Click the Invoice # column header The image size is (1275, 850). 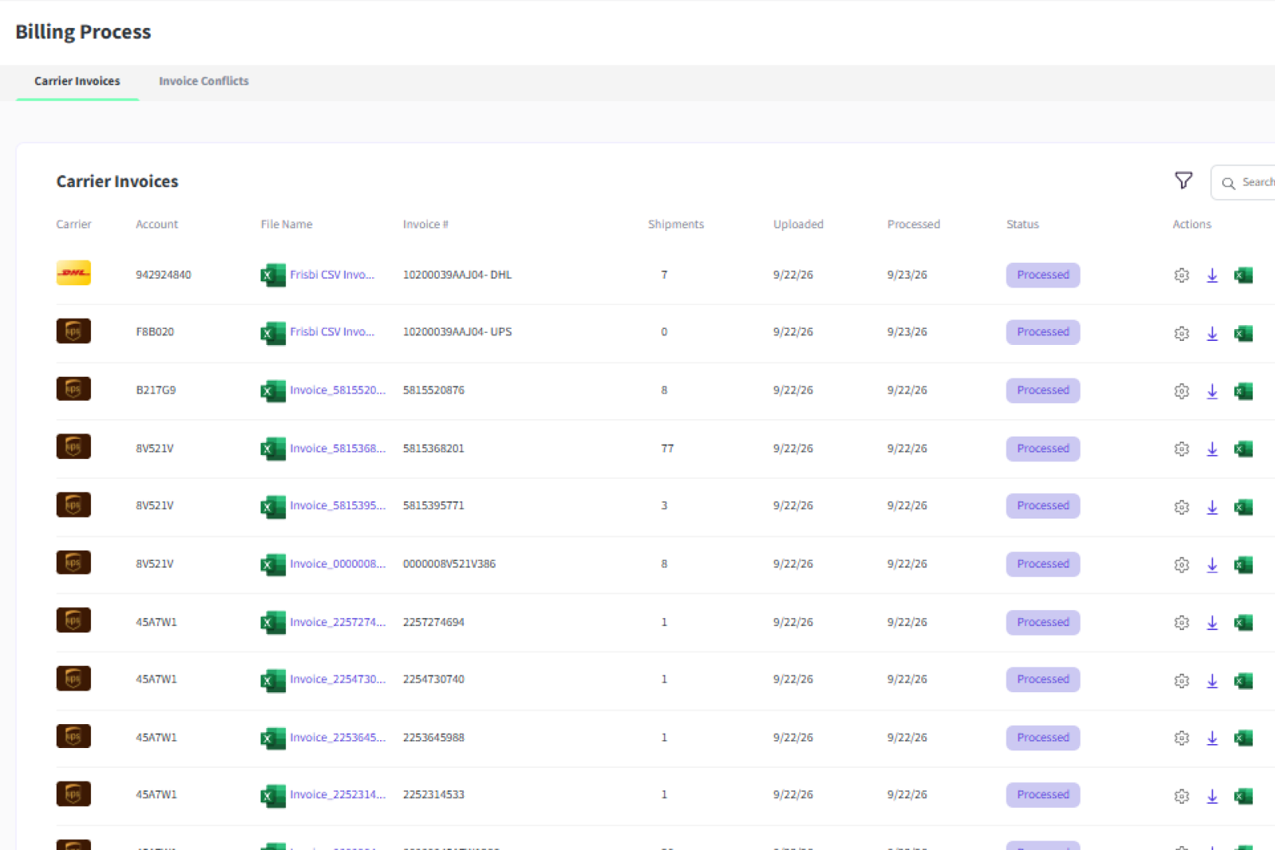[426, 225]
